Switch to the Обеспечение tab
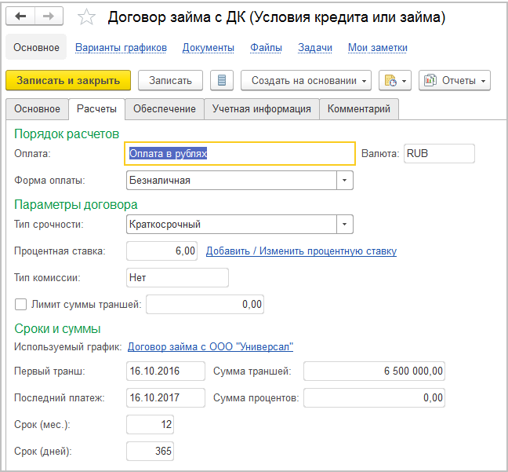This screenshot has width=508, height=472. [165, 109]
